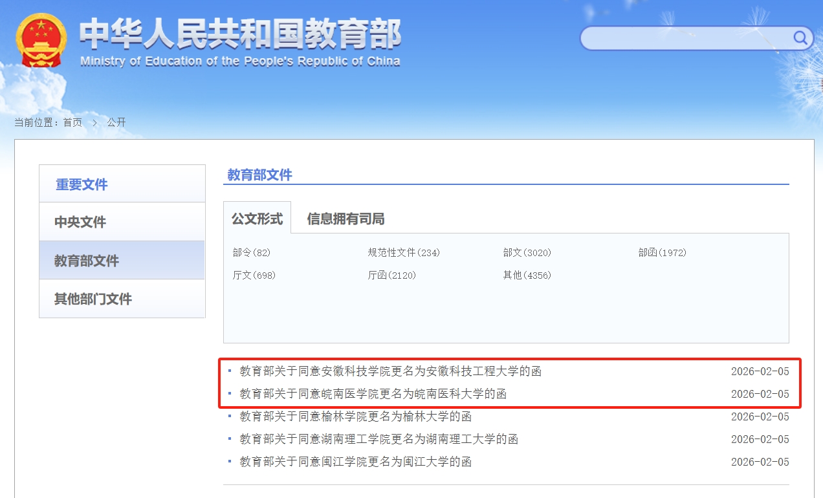Filter by 部令(82) category
Image resolution: width=823 pixels, height=498 pixels.
pos(252,253)
